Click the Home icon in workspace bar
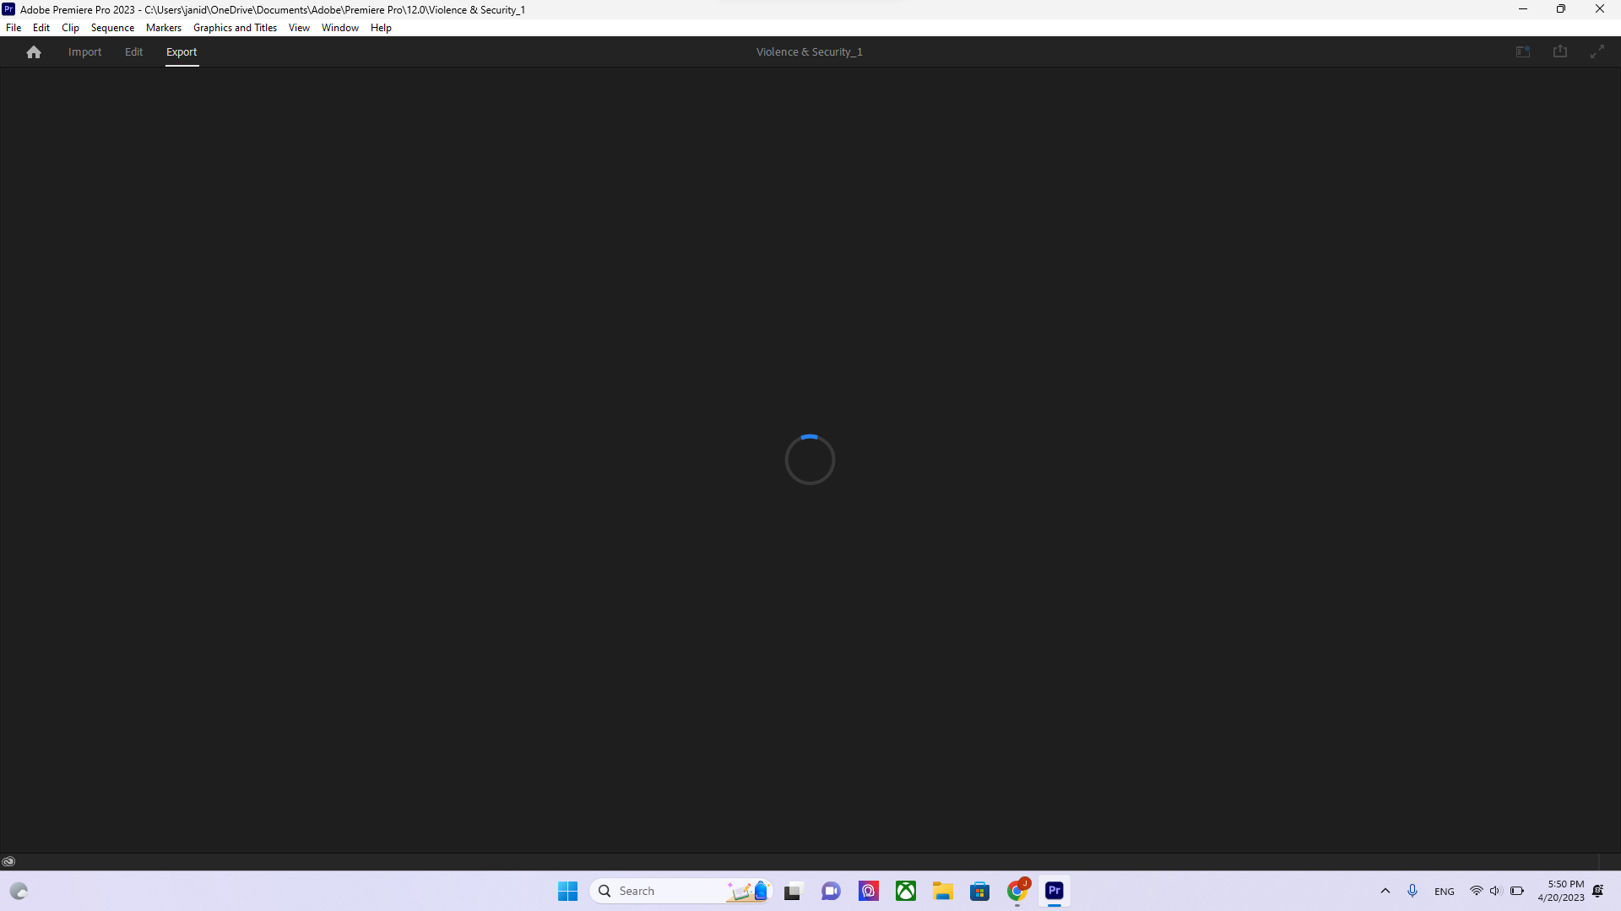This screenshot has height=911, width=1621. [x=34, y=52]
